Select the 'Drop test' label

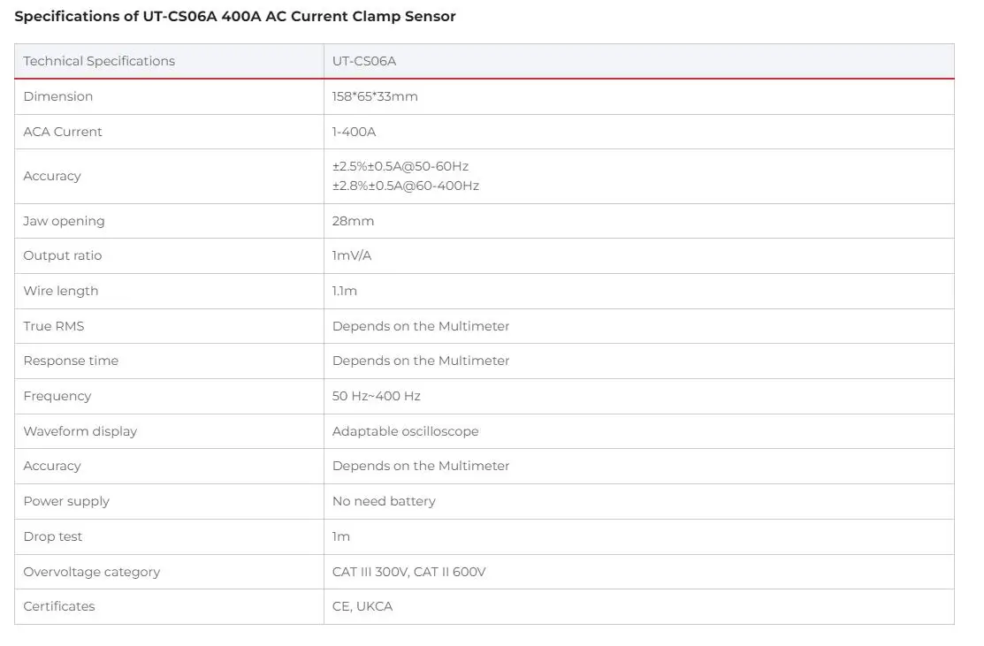tap(53, 537)
